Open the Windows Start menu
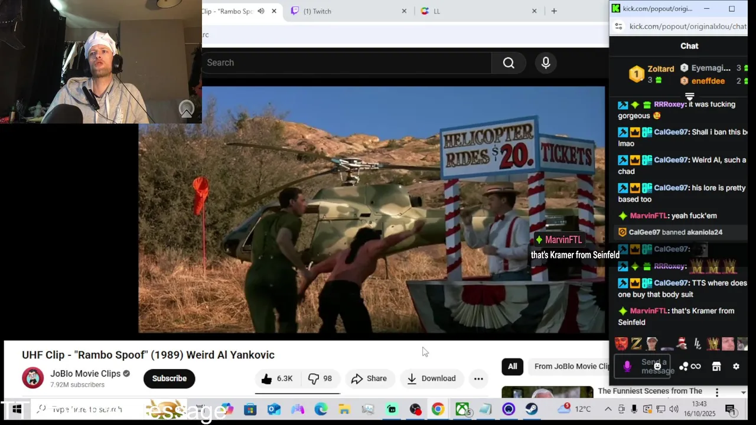 tap(17, 409)
